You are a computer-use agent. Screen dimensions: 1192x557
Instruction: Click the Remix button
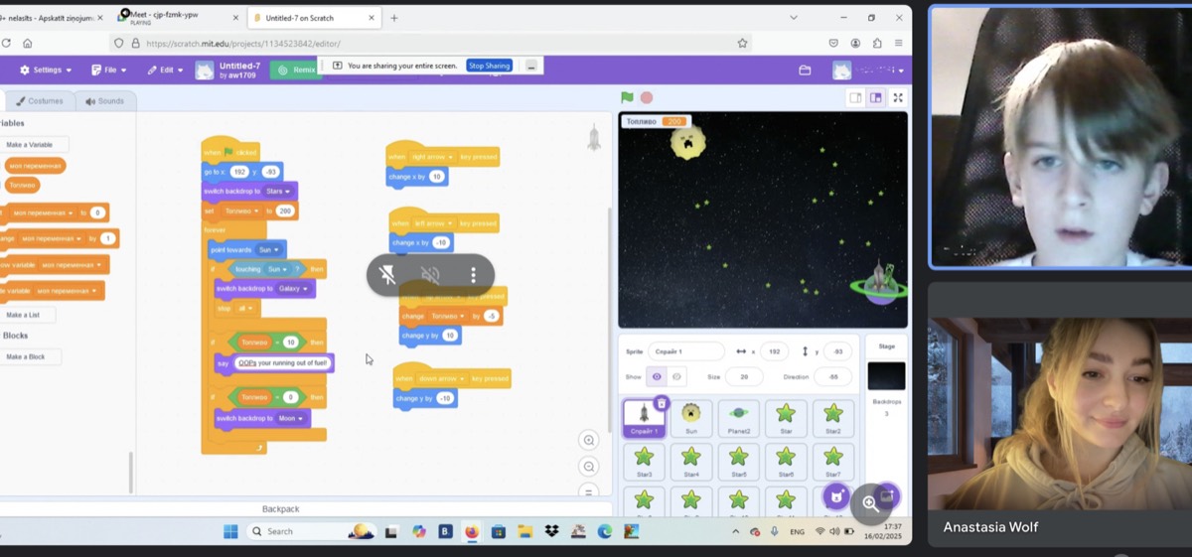pyautogui.click(x=296, y=70)
